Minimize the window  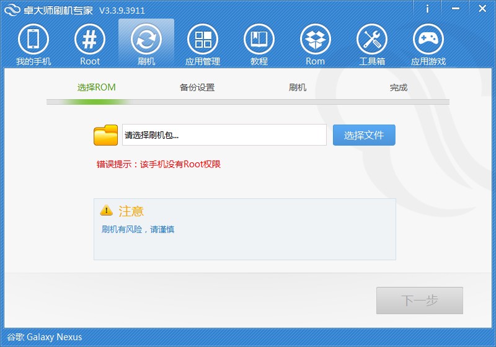pyautogui.click(x=456, y=9)
